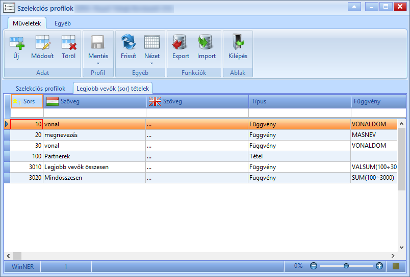Click the zoom in plus icon

pos(379,266)
